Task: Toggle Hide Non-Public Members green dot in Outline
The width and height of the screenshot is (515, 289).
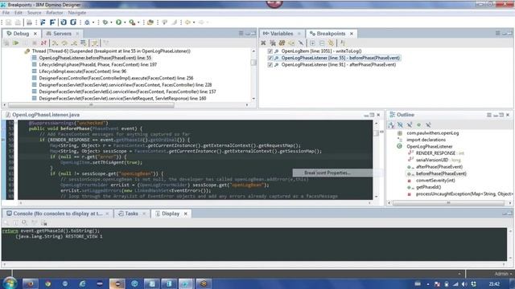Action: point(418,125)
